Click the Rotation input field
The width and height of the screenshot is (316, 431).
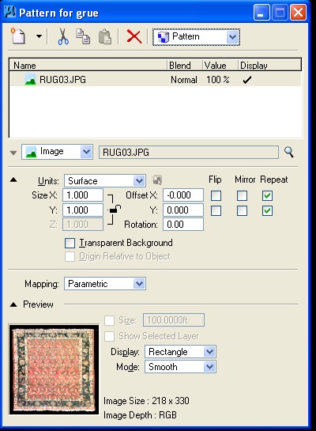pyautogui.click(x=183, y=225)
